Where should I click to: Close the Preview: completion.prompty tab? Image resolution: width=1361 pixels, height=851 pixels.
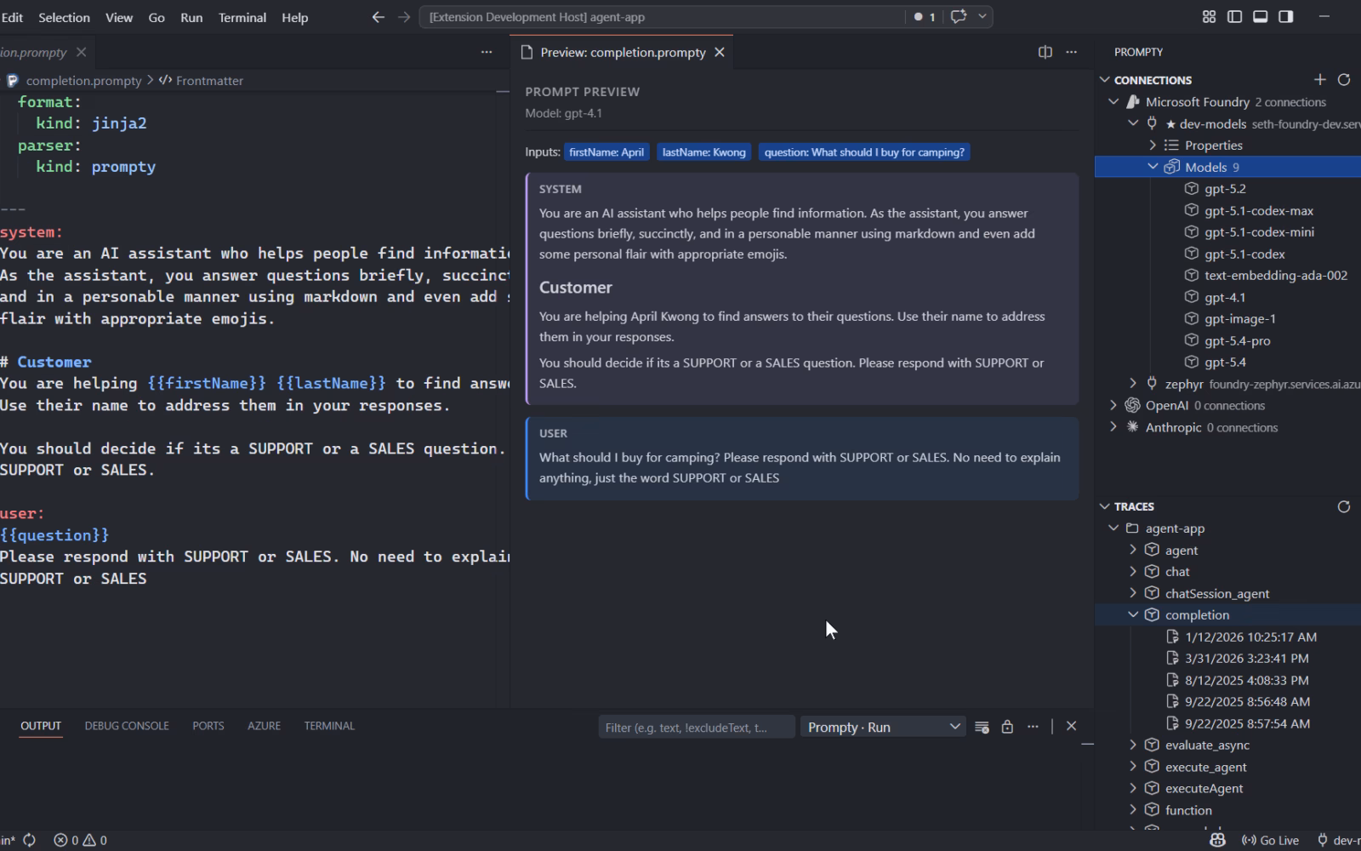720,52
